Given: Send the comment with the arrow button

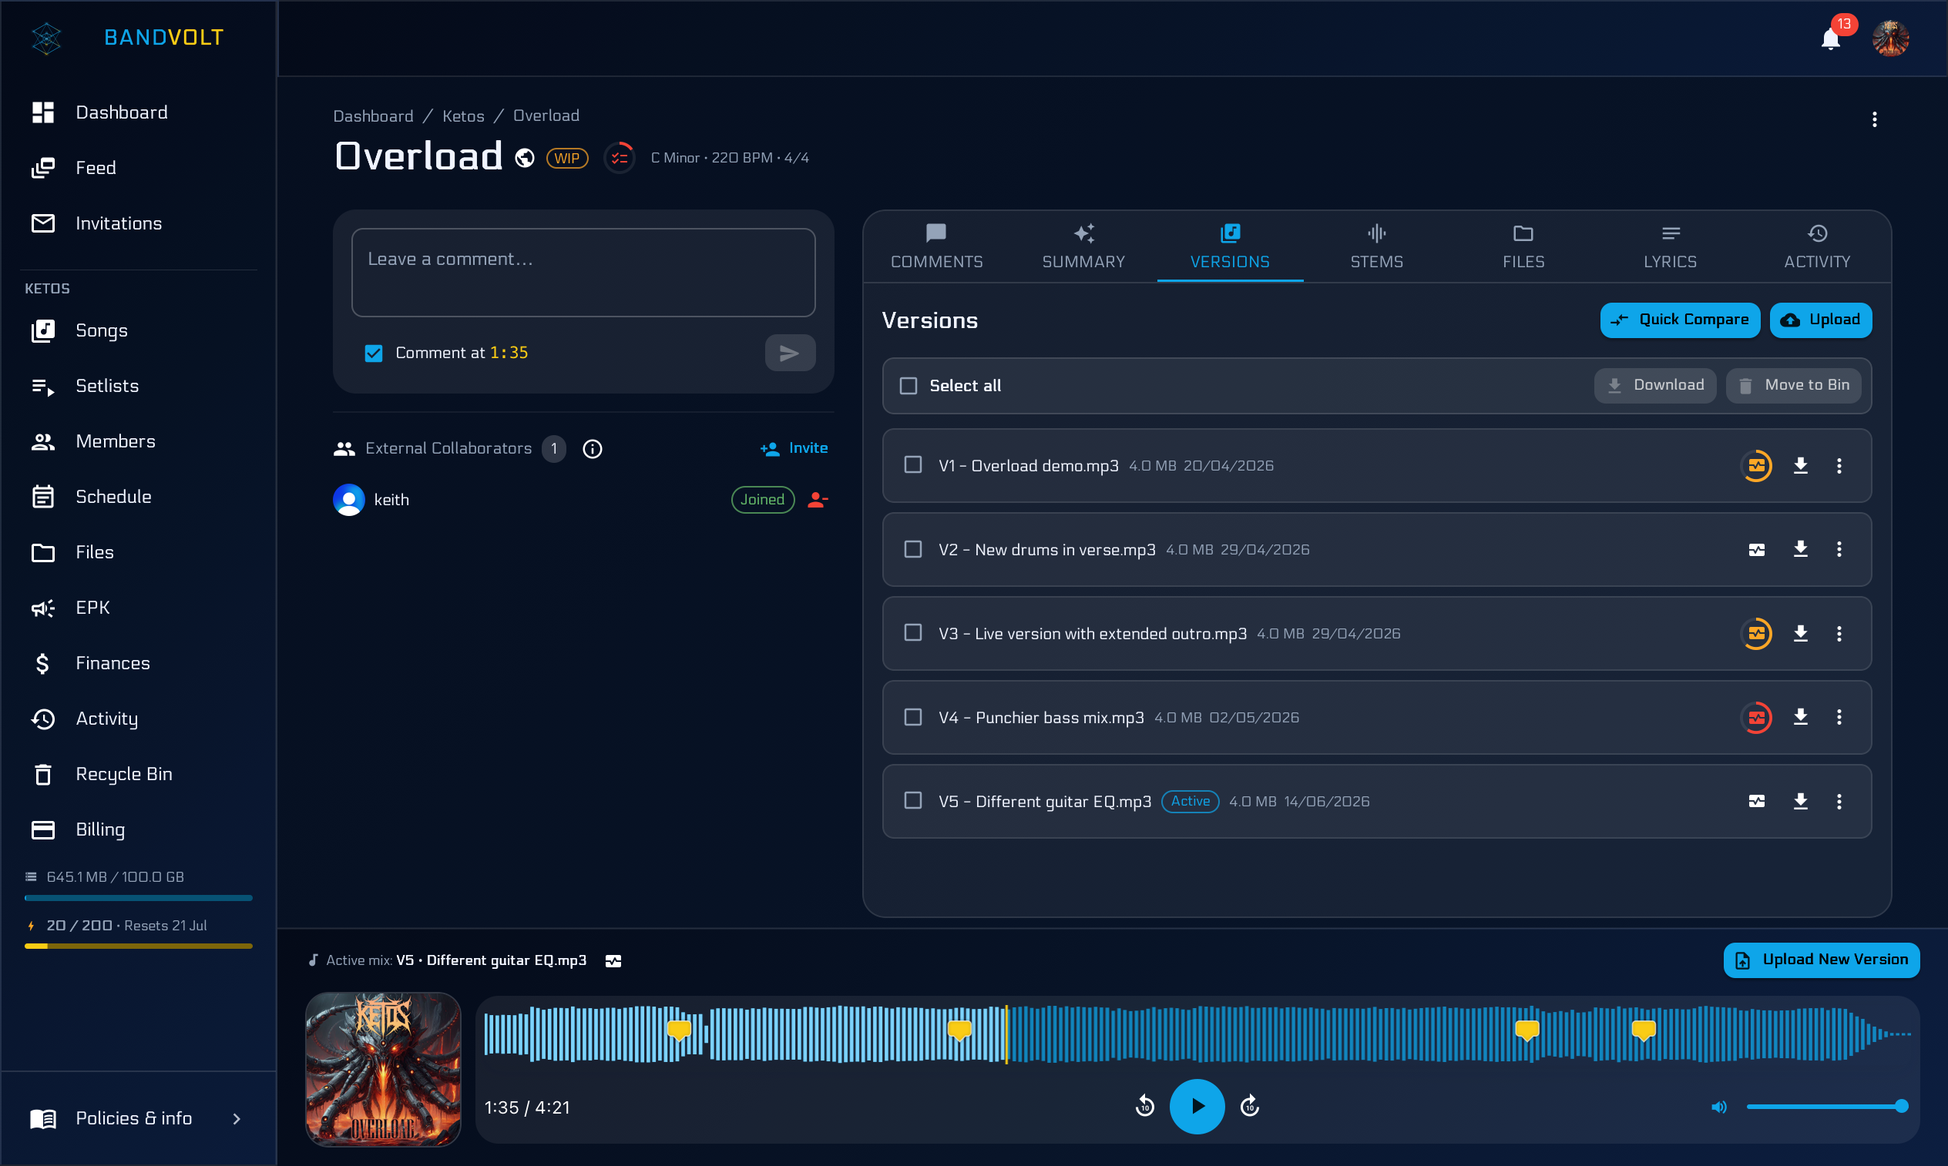Looking at the screenshot, I should coord(789,353).
